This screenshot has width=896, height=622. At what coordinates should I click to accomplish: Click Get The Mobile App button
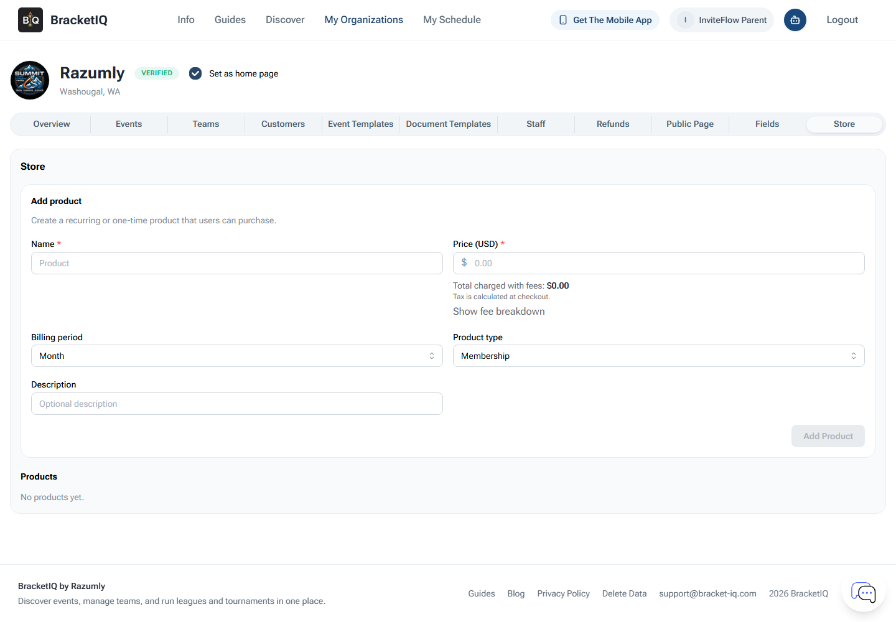coord(605,20)
